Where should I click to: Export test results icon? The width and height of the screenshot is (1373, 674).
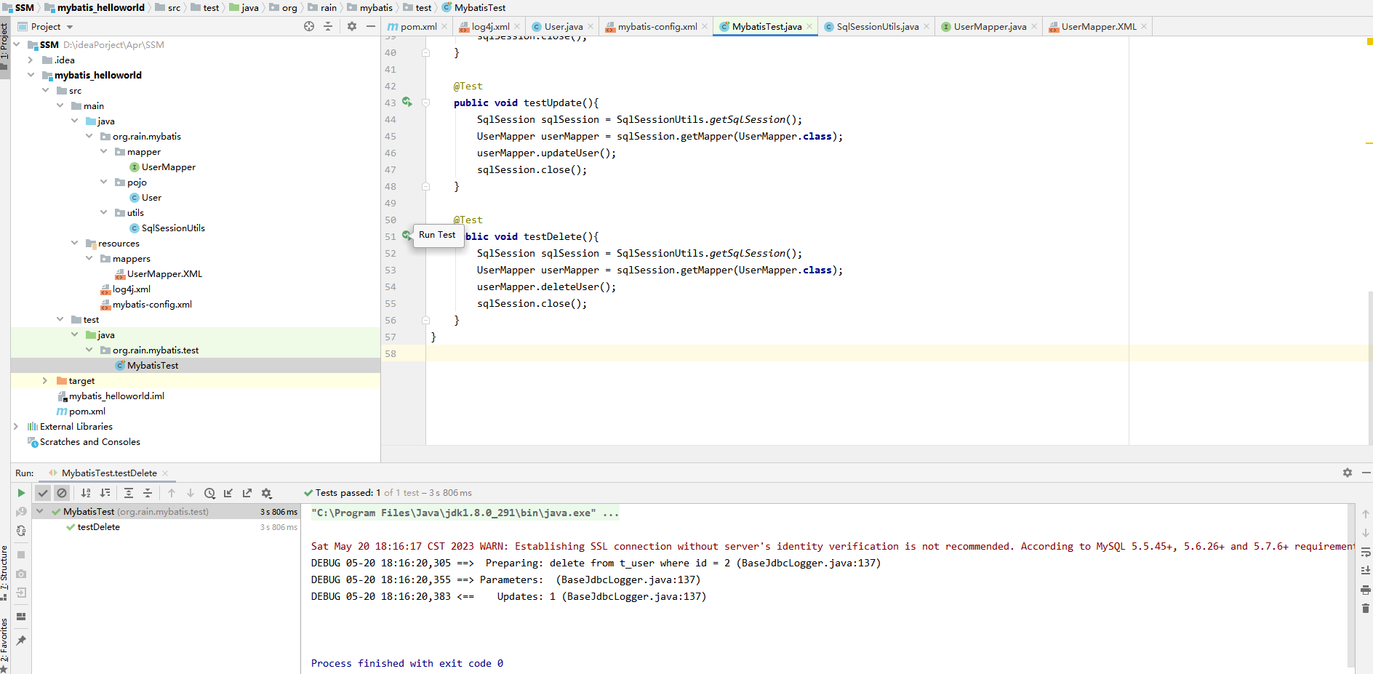247,493
